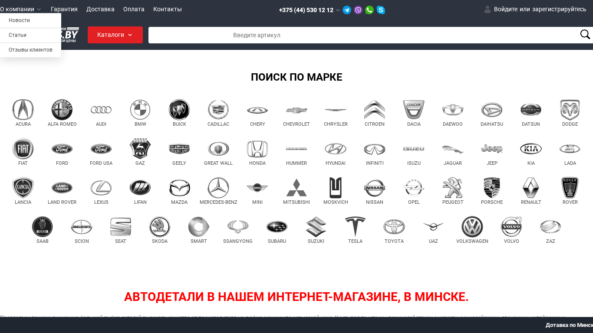The image size is (593, 333).
Task: Go to the Оплата page
Action: coord(134,9)
